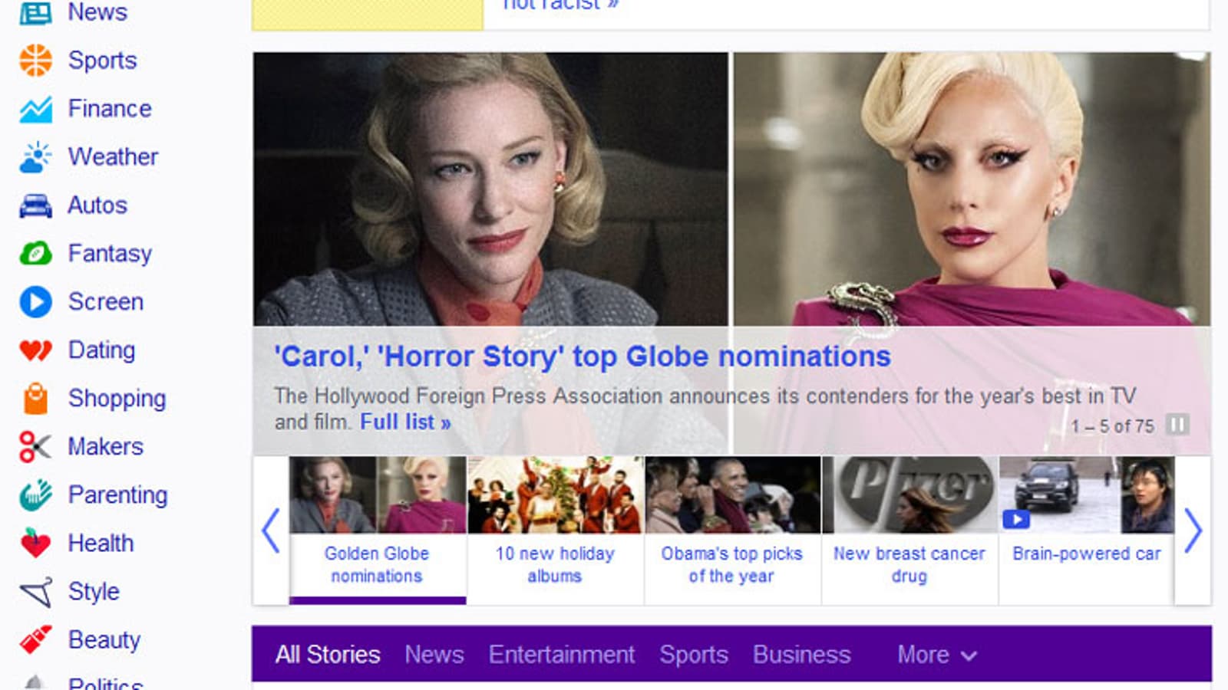Play the Brain-powered car video icon
The image size is (1228, 690).
[x=1016, y=520]
